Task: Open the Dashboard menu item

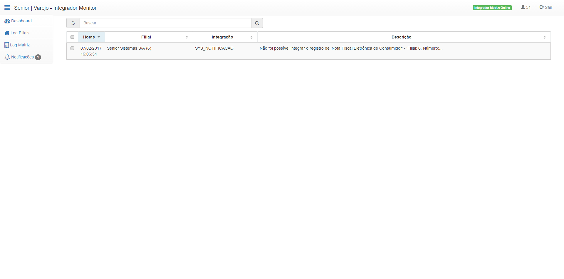Action: [x=26, y=21]
